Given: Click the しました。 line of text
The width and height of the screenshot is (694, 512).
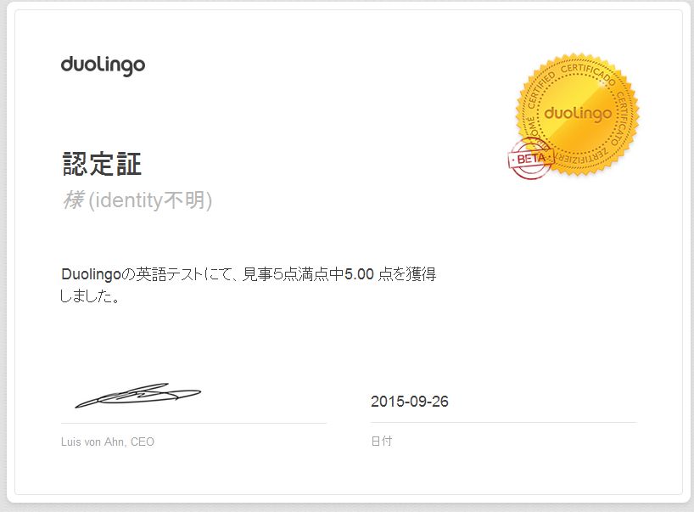Looking at the screenshot, I should coord(90,295).
